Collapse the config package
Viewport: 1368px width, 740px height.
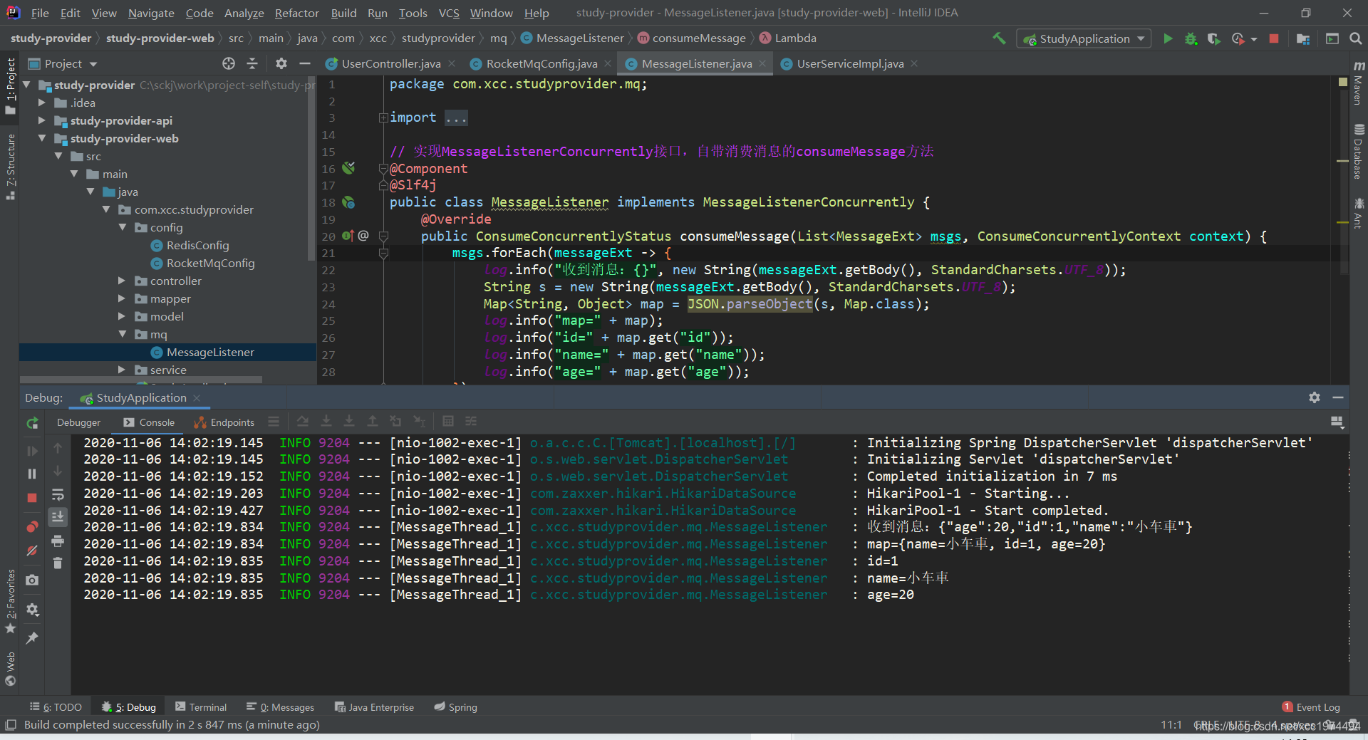point(123,227)
